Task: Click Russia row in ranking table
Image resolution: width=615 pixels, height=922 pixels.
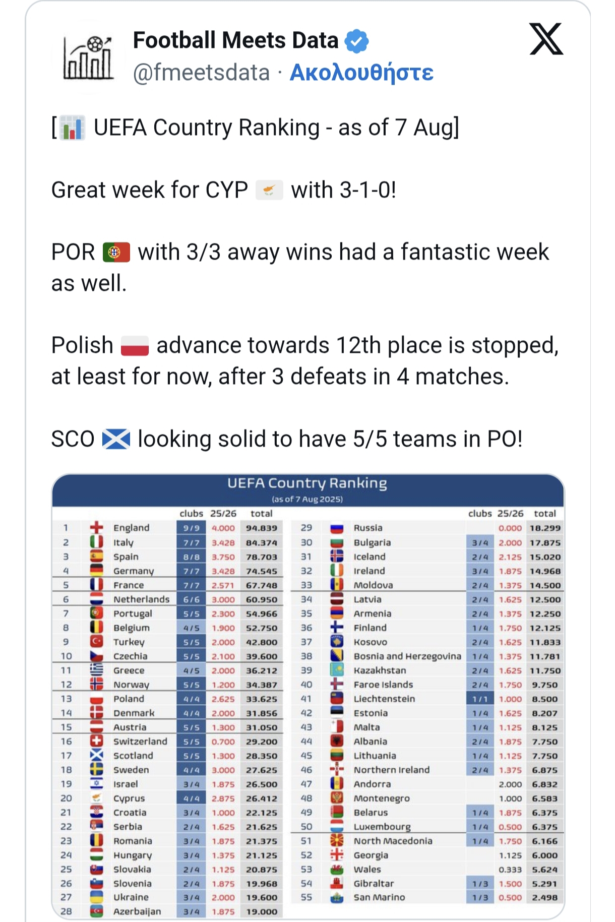Action: coord(428,528)
